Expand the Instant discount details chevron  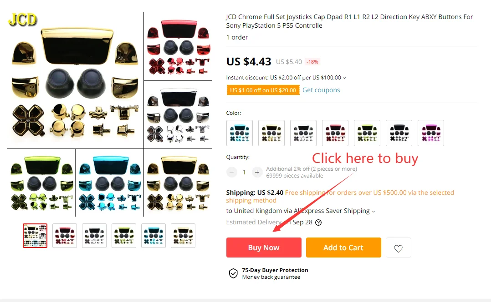(344, 78)
